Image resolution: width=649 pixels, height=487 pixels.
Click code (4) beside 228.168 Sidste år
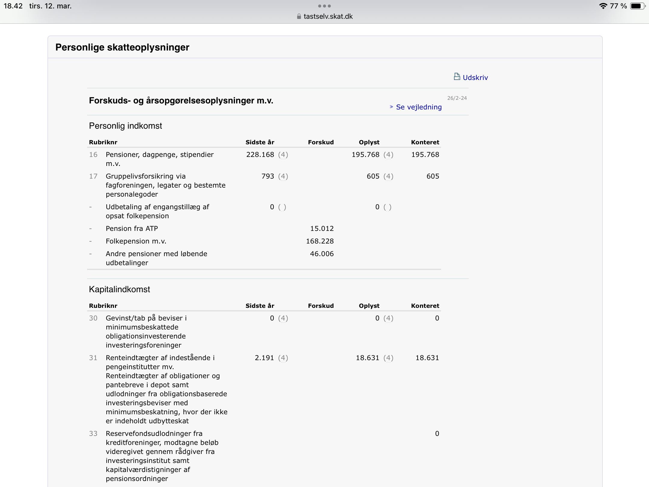click(283, 155)
